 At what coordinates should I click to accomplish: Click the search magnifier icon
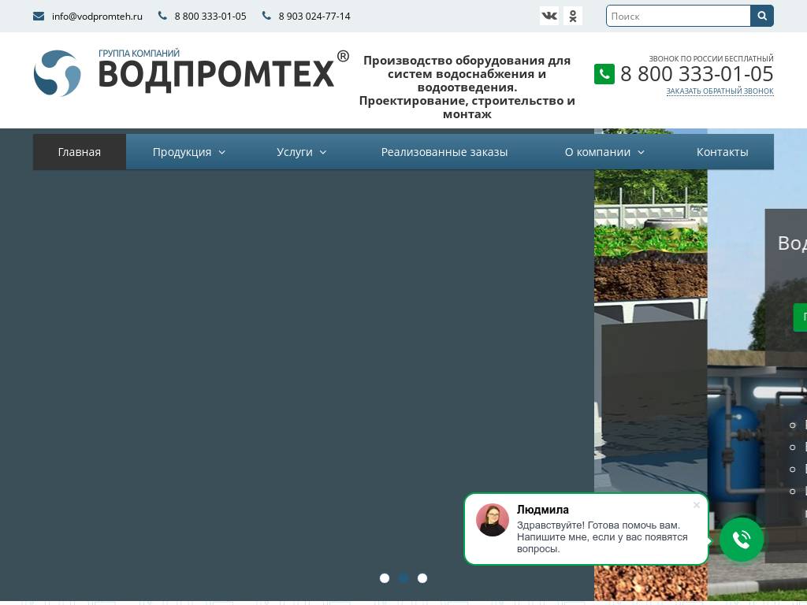(x=761, y=15)
